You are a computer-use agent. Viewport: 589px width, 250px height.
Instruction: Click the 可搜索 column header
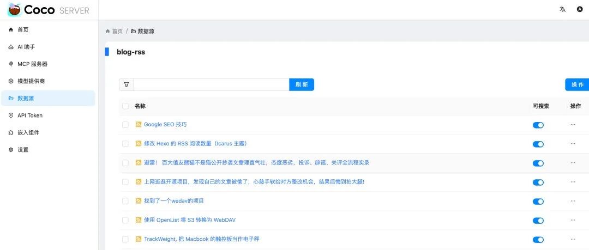[x=541, y=106]
